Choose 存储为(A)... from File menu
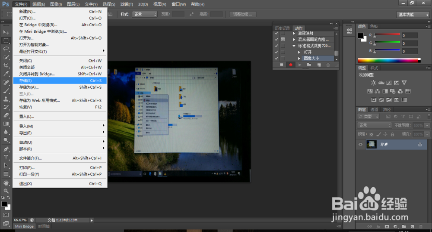 point(60,87)
